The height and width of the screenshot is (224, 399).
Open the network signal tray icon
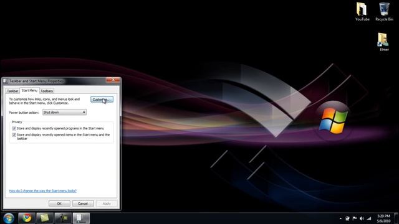(369, 218)
